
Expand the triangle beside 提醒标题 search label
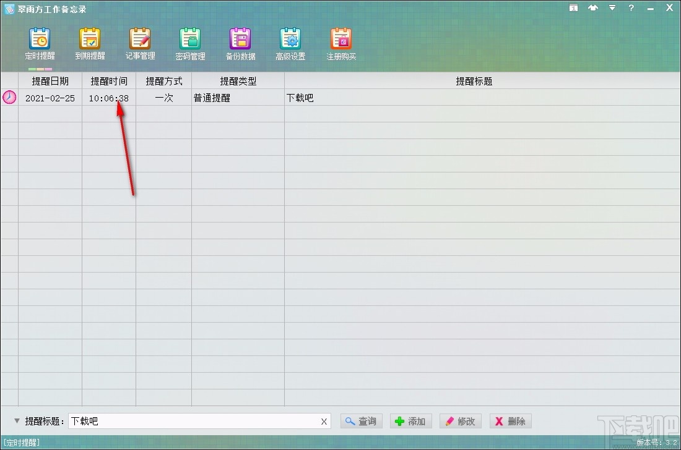(x=17, y=420)
